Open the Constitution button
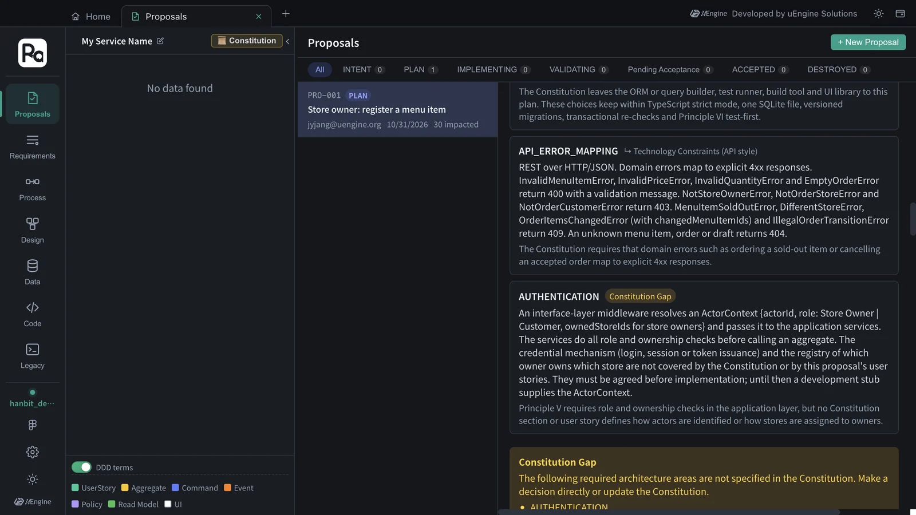Screen dimensions: 916x515 click(247, 41)
